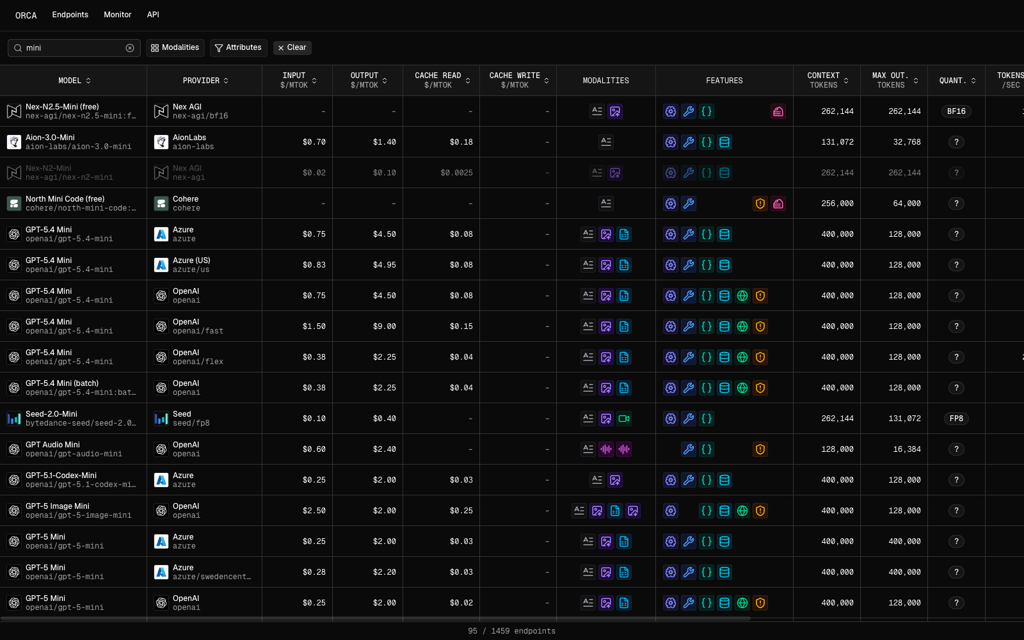
Task: Click the "95 / 1459 endpoints" status text
Action: pyautogui.click(x=512, y=631)
